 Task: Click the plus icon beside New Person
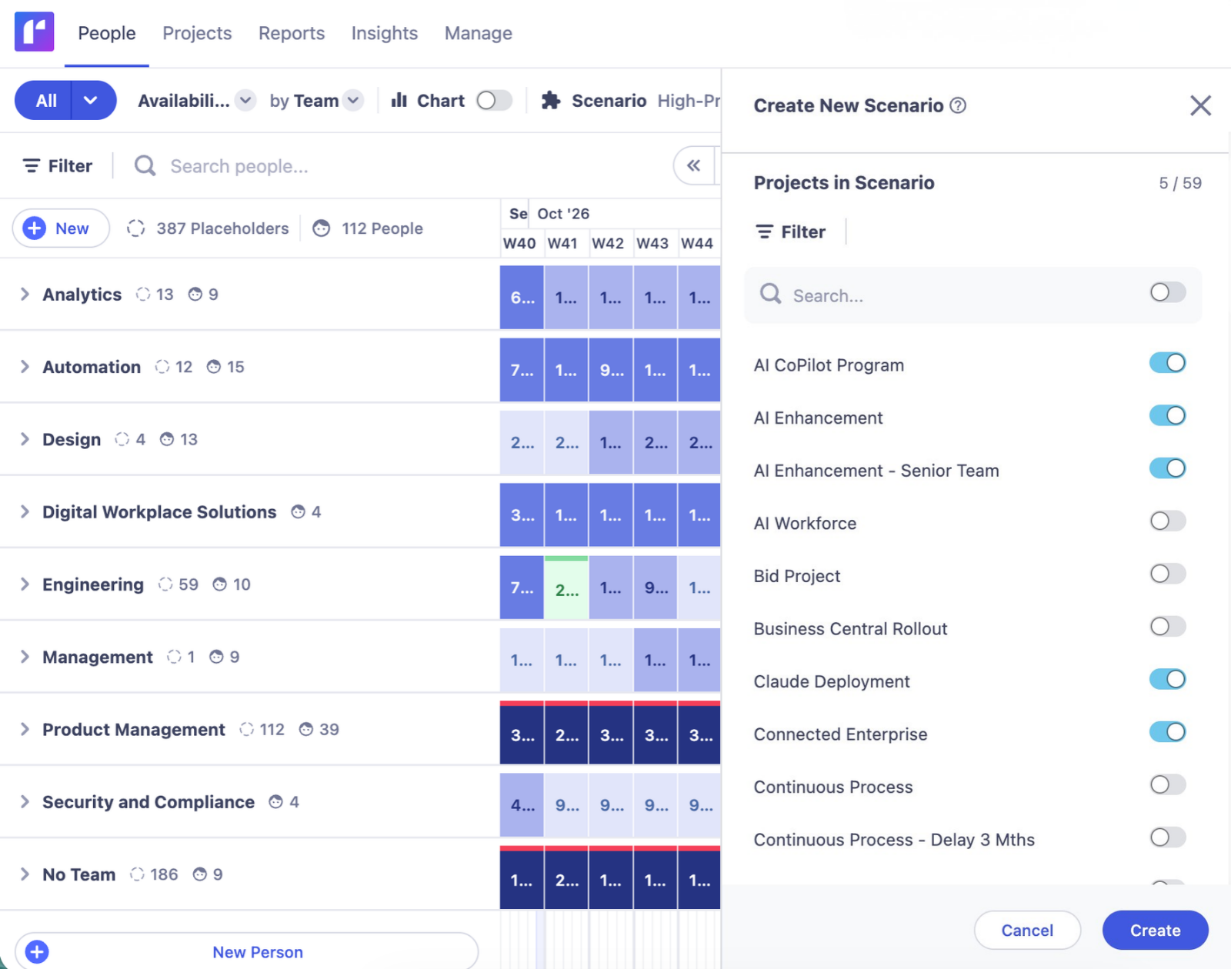(37, 952)
